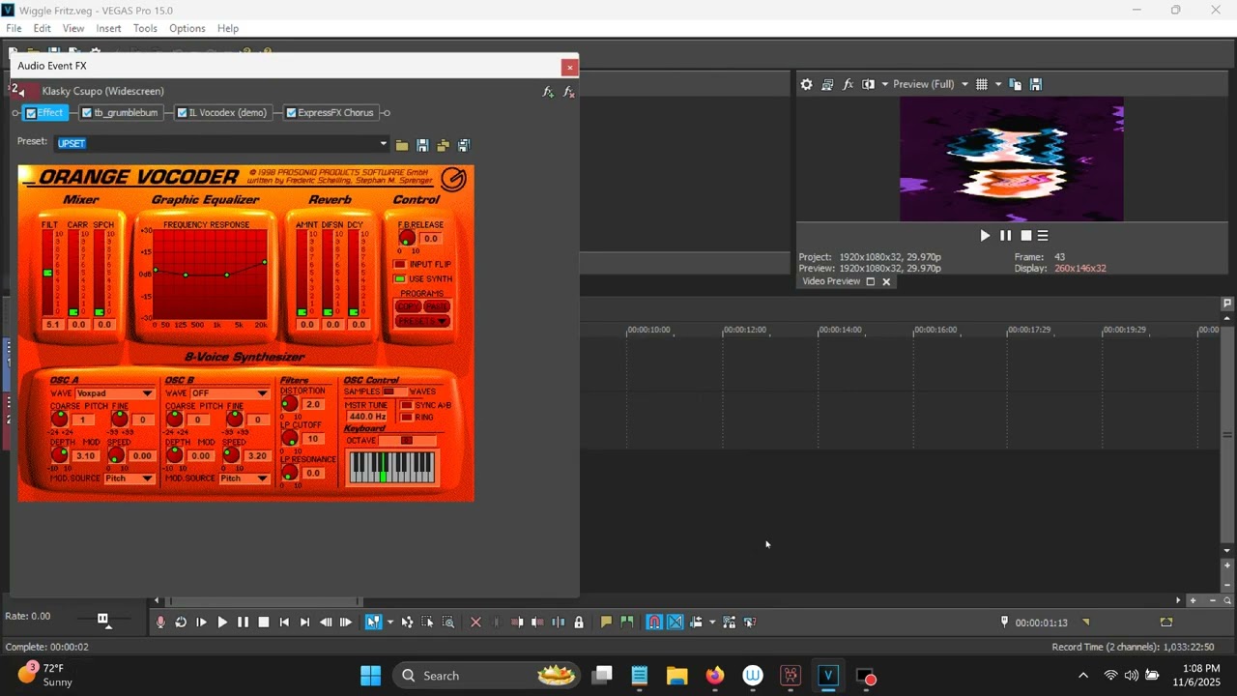Open the Preset dropdown showing UPSET
Image resolution: width=1237 pixels, height=696 pixels.
[383, 144]
